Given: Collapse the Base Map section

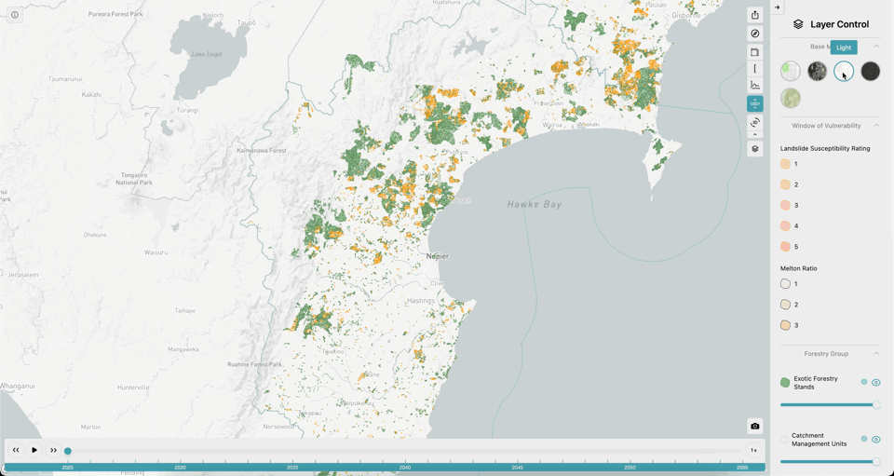Looking at the screenshot, I should click(x=876, y=47).
